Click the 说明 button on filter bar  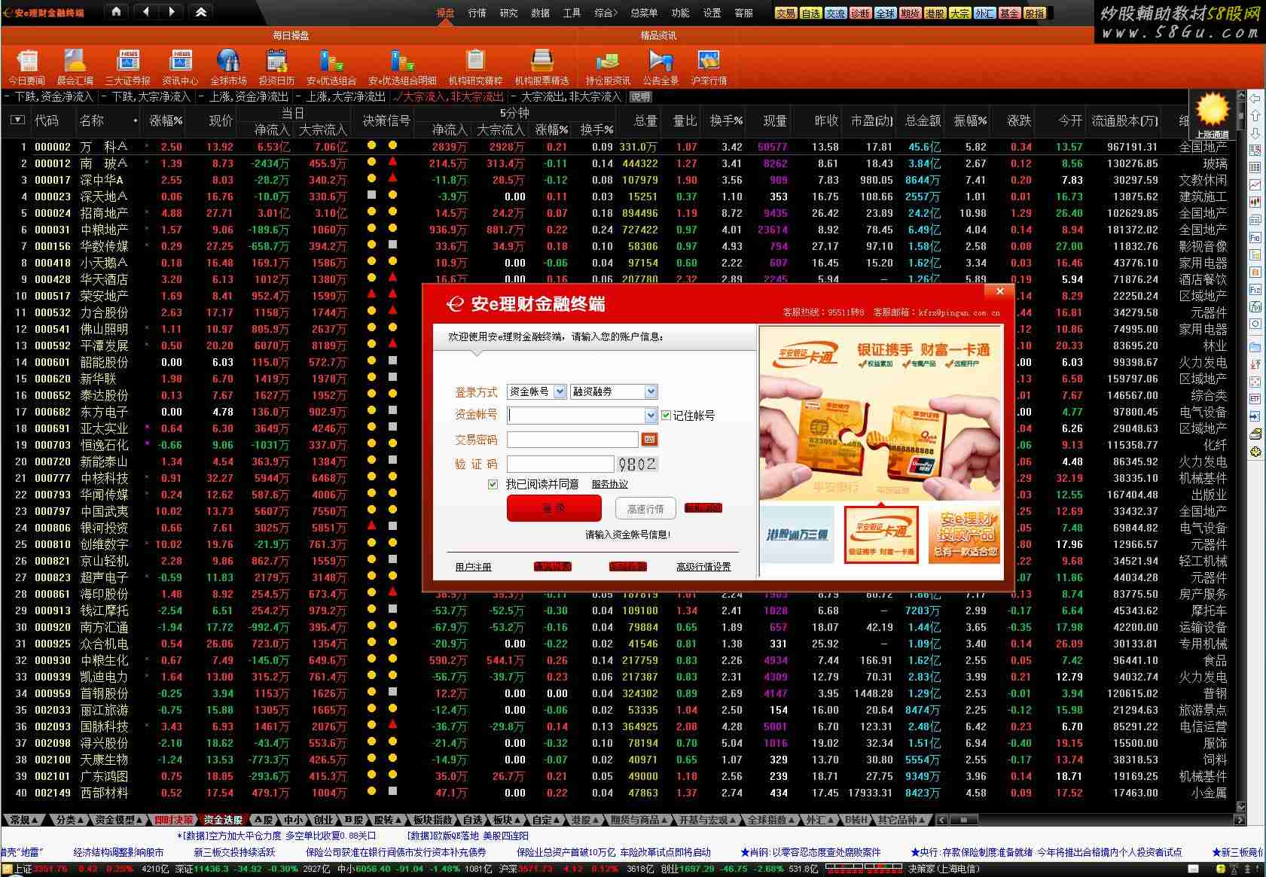coord(640,96)
